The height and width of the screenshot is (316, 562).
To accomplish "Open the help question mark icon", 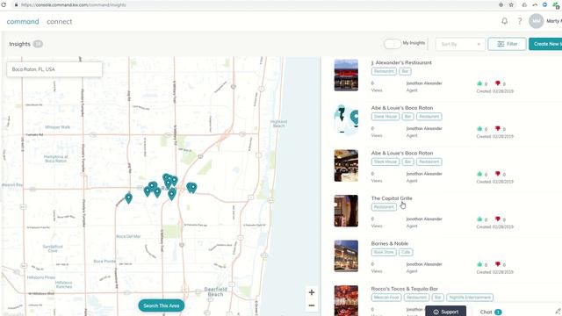I will (520, 21).
